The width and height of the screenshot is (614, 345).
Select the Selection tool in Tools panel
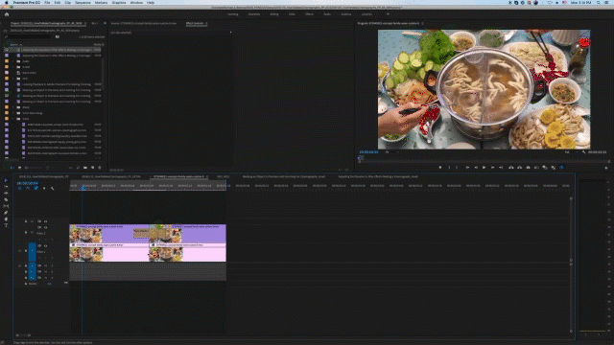[6, 180]
